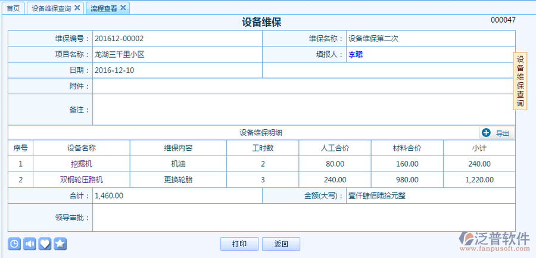Open the 挖掘机 equipment link
Screen dimensions: 536x258
[x=82, y=163]
